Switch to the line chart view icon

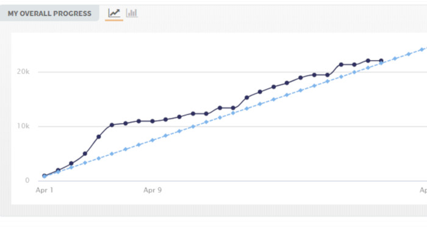pyautogui.click(x=114, y=13)
